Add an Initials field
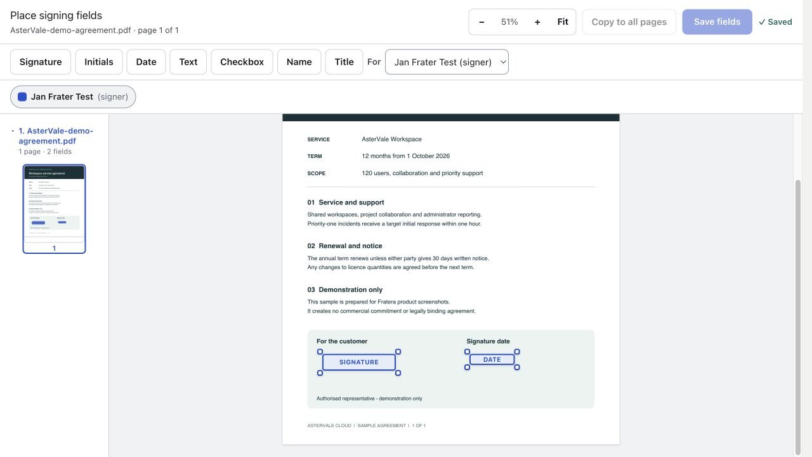The image size is (812, 457). pyautogui.click(x=99, y=62)
